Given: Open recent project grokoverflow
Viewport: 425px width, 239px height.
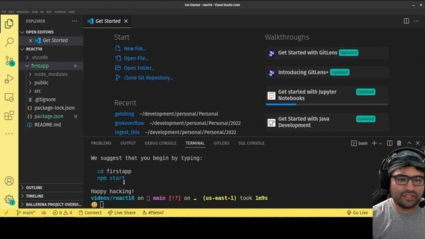Looking at the screenshot, I should 129,123.
